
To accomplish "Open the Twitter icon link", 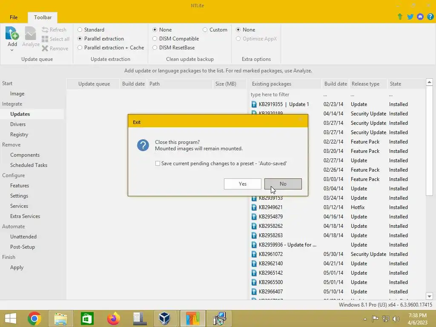I will coord(410,17).
